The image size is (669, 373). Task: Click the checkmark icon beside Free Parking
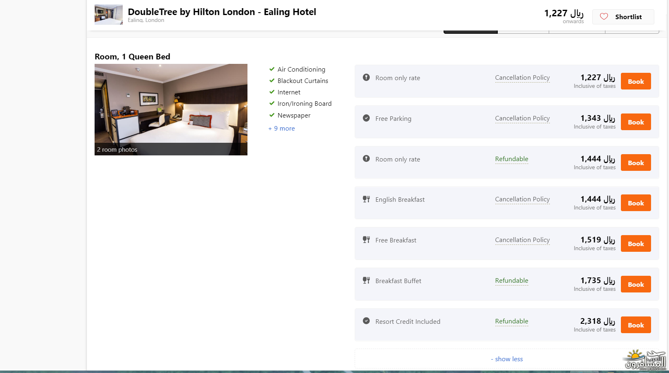click(x=367, y=118)
